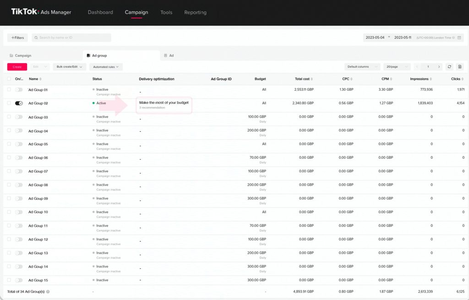Open the calendar icon in date range
This screenshot has width=469, height=300.
[x=459, y=37]
